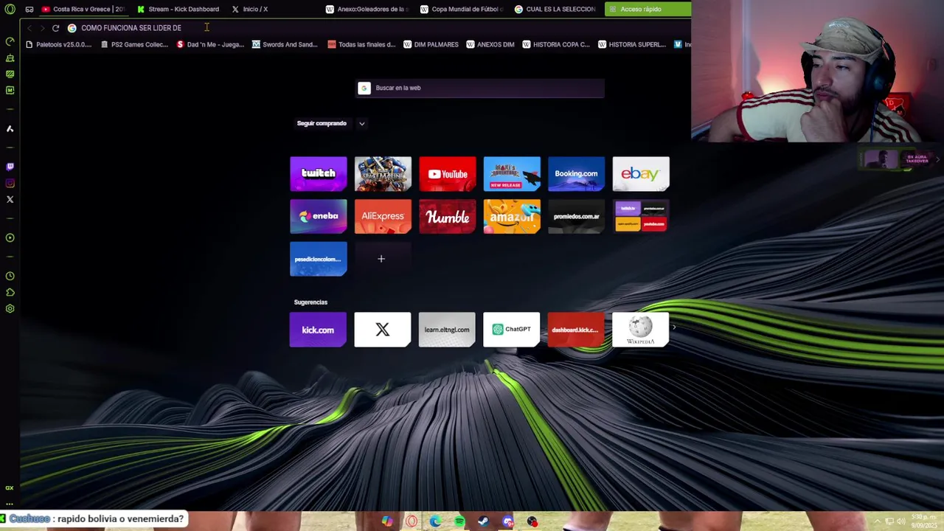944x531 pixels.
Task: Open the History clock icon in sidebar
Action: click(10, 276)
